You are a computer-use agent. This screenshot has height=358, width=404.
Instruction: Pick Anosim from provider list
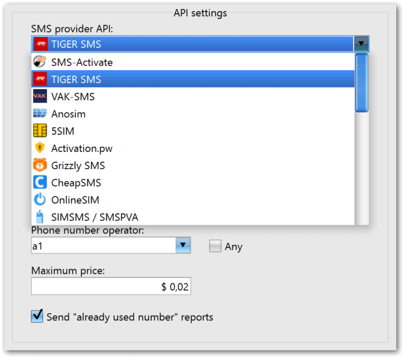[192, 113]
